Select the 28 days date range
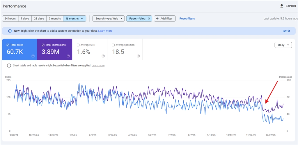This screenshot has height=145, width=298. 39,19
